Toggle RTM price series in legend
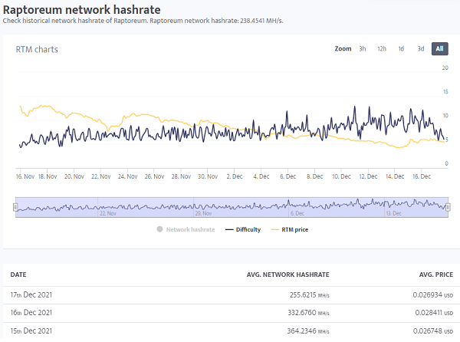 (290, 230)
